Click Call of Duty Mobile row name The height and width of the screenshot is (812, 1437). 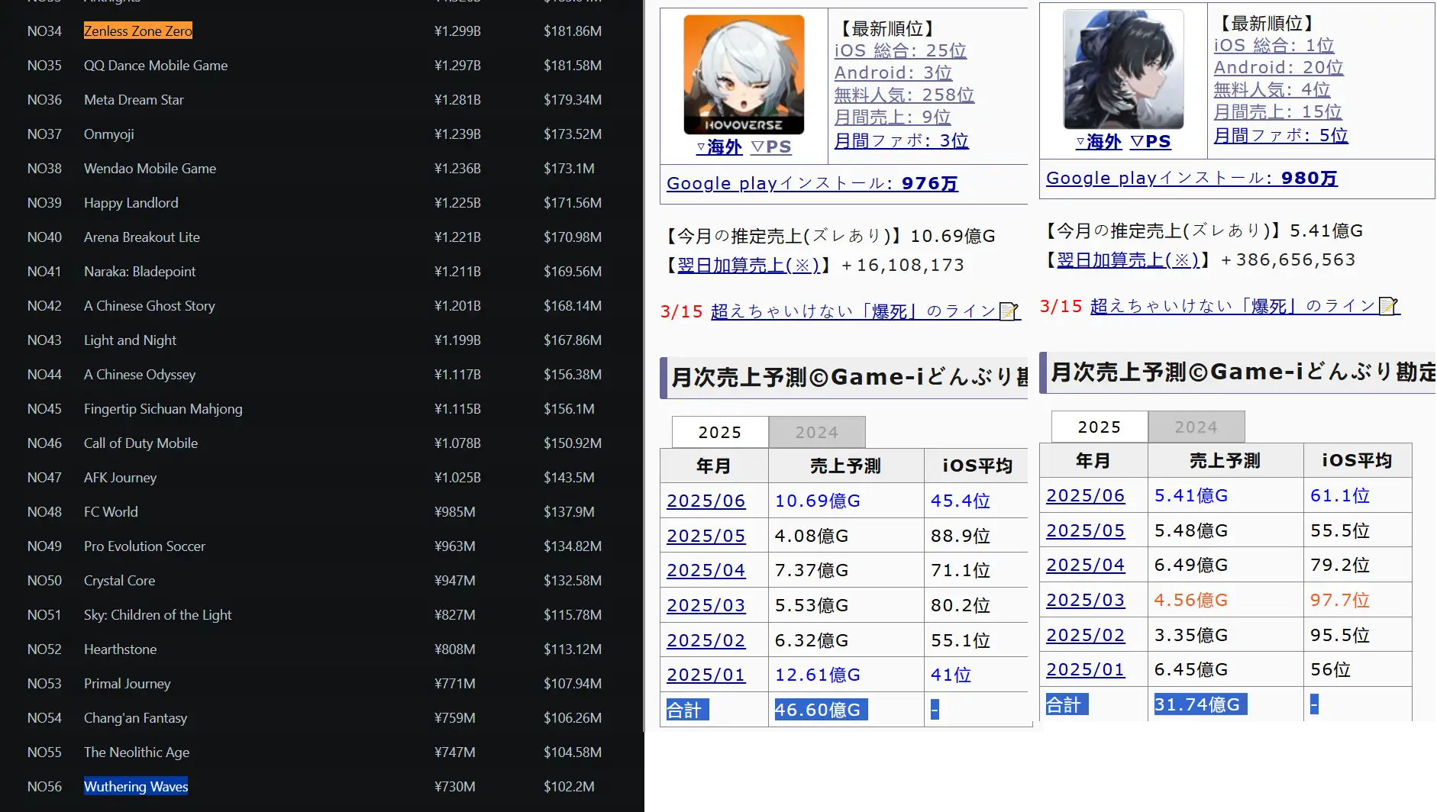(140, 443)
